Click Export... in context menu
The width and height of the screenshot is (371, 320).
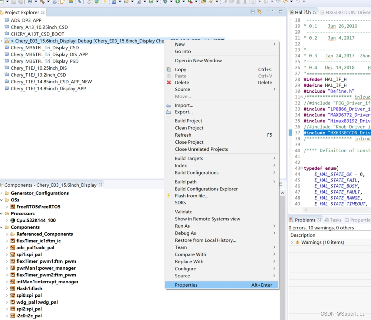[221, 112]
